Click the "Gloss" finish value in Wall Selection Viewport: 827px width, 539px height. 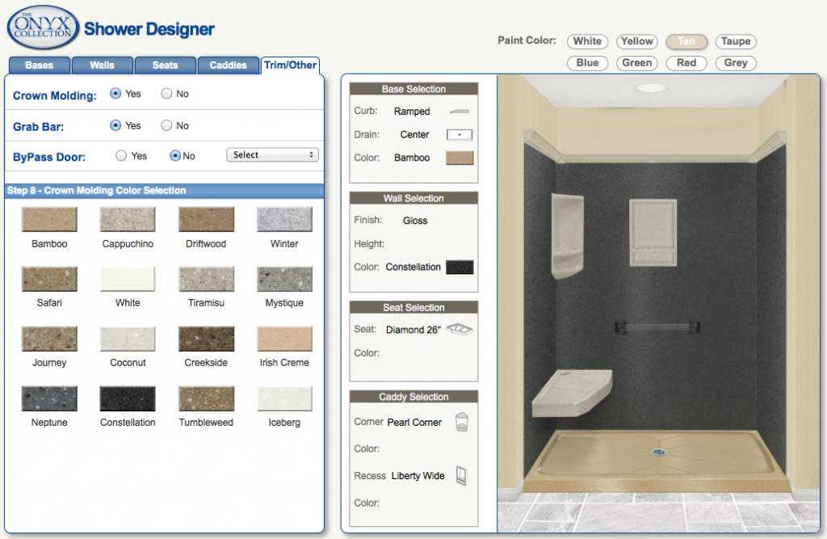415,221
